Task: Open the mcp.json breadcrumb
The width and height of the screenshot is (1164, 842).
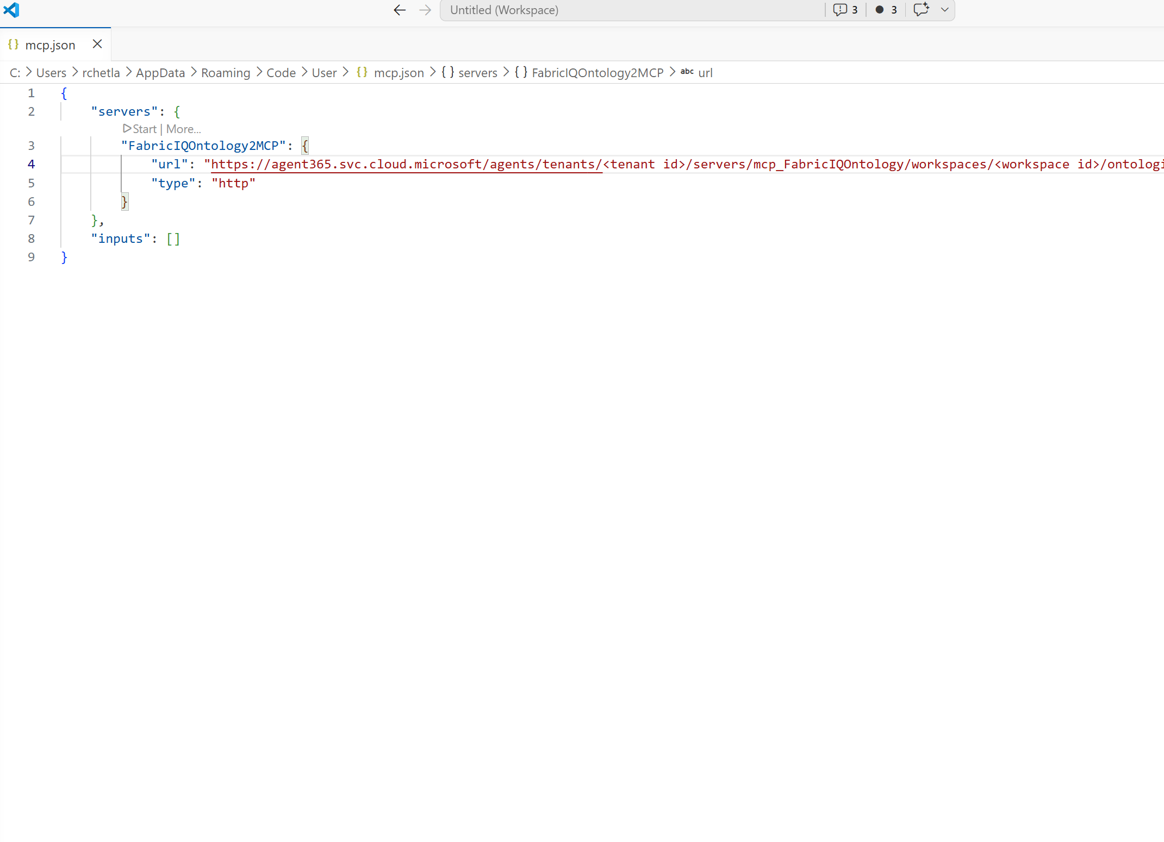Action: 399,73
